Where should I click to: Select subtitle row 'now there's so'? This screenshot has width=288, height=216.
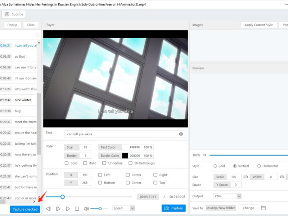18,154
